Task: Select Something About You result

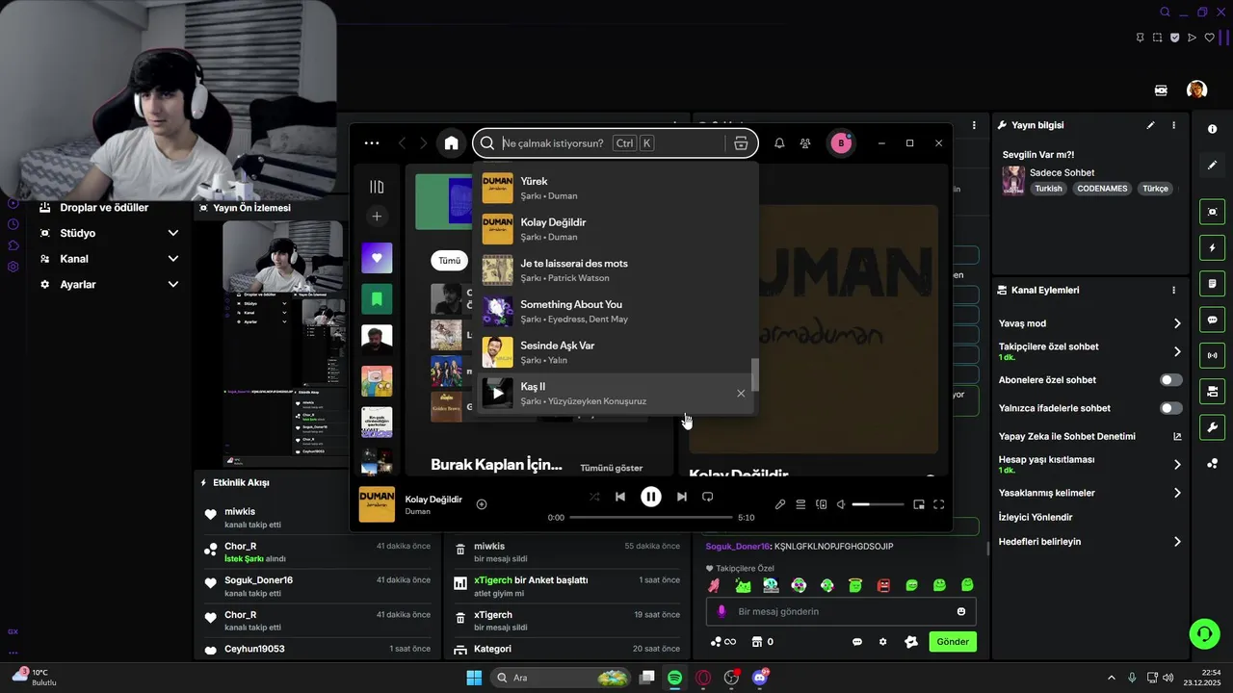Action: pos(616,311)
